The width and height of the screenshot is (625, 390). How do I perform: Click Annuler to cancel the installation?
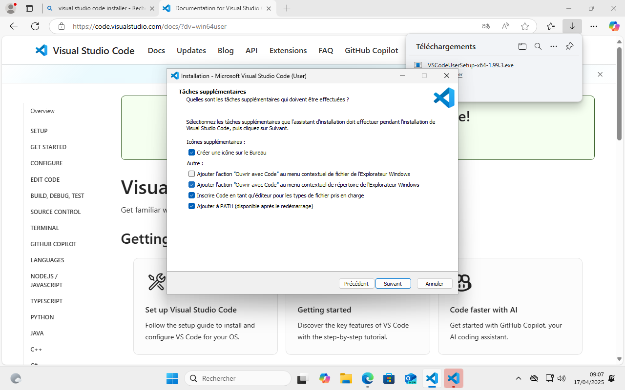(x=435, y=284)
